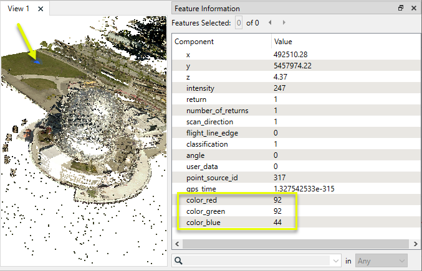Go to previous selected feature
This screenshot has width=422, height=271.
(x=270, y=23)
